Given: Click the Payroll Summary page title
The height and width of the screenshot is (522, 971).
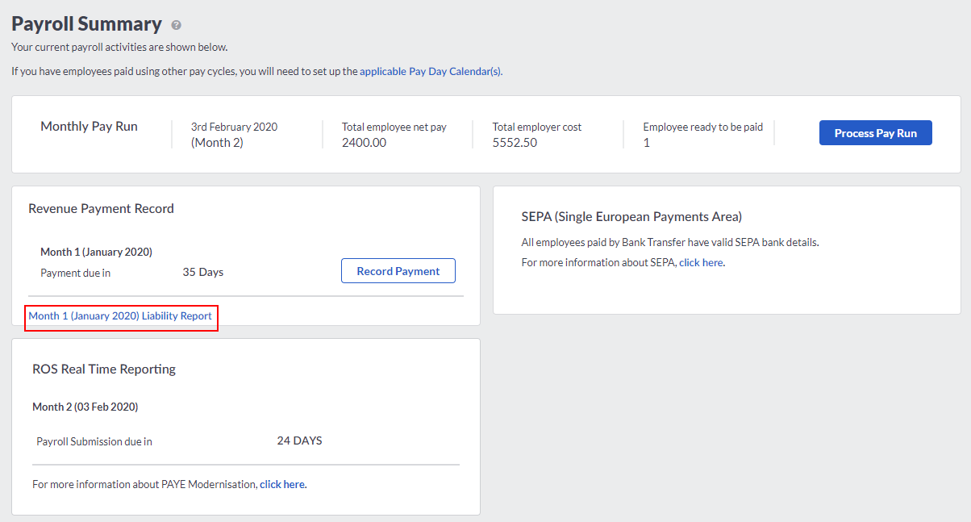Looking at the screenshot, I should [x=86, y=24].
